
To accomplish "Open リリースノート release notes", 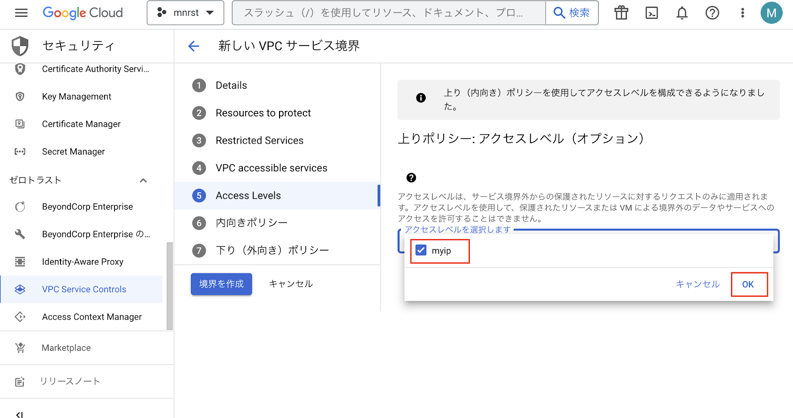I will click(x=70, y=381).
